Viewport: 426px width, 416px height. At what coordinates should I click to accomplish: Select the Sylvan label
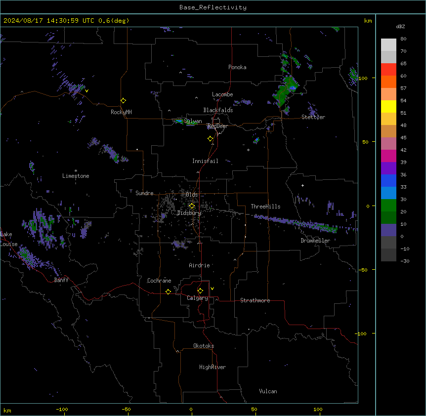(193, 121)
